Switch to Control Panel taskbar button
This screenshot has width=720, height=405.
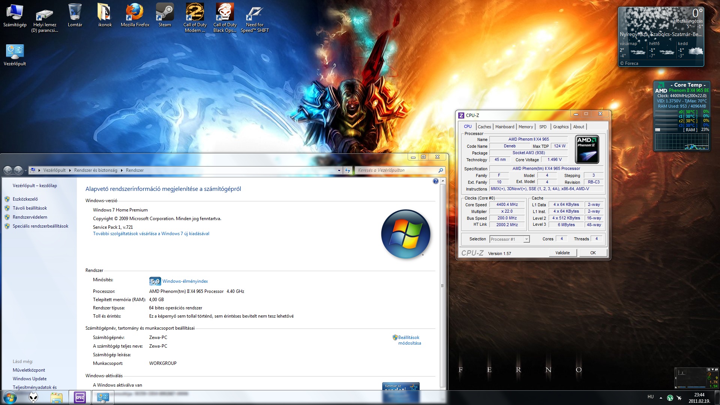coord(103,397)
